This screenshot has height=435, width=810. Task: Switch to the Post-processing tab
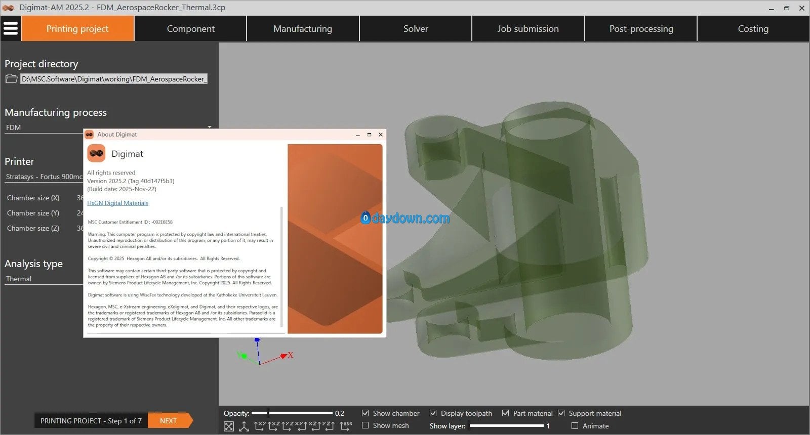pyautogui.click(x=641, y=29)
